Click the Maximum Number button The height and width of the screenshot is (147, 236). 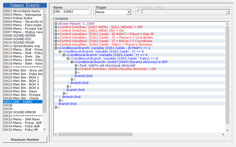click(25, 140)
